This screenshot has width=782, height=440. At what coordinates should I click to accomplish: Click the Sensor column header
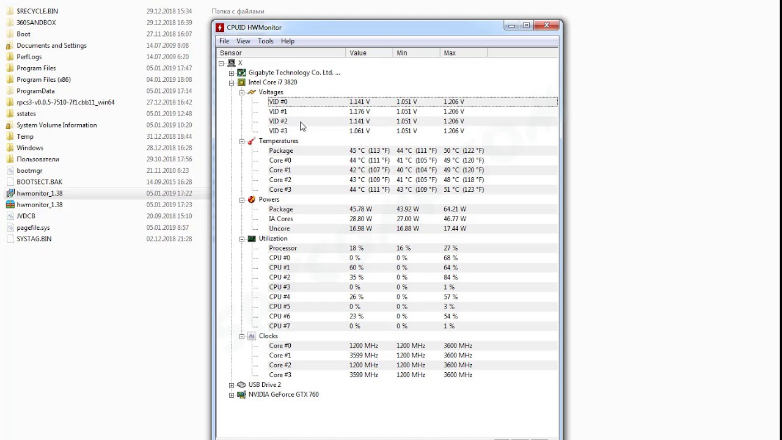(x=281, y=53)
